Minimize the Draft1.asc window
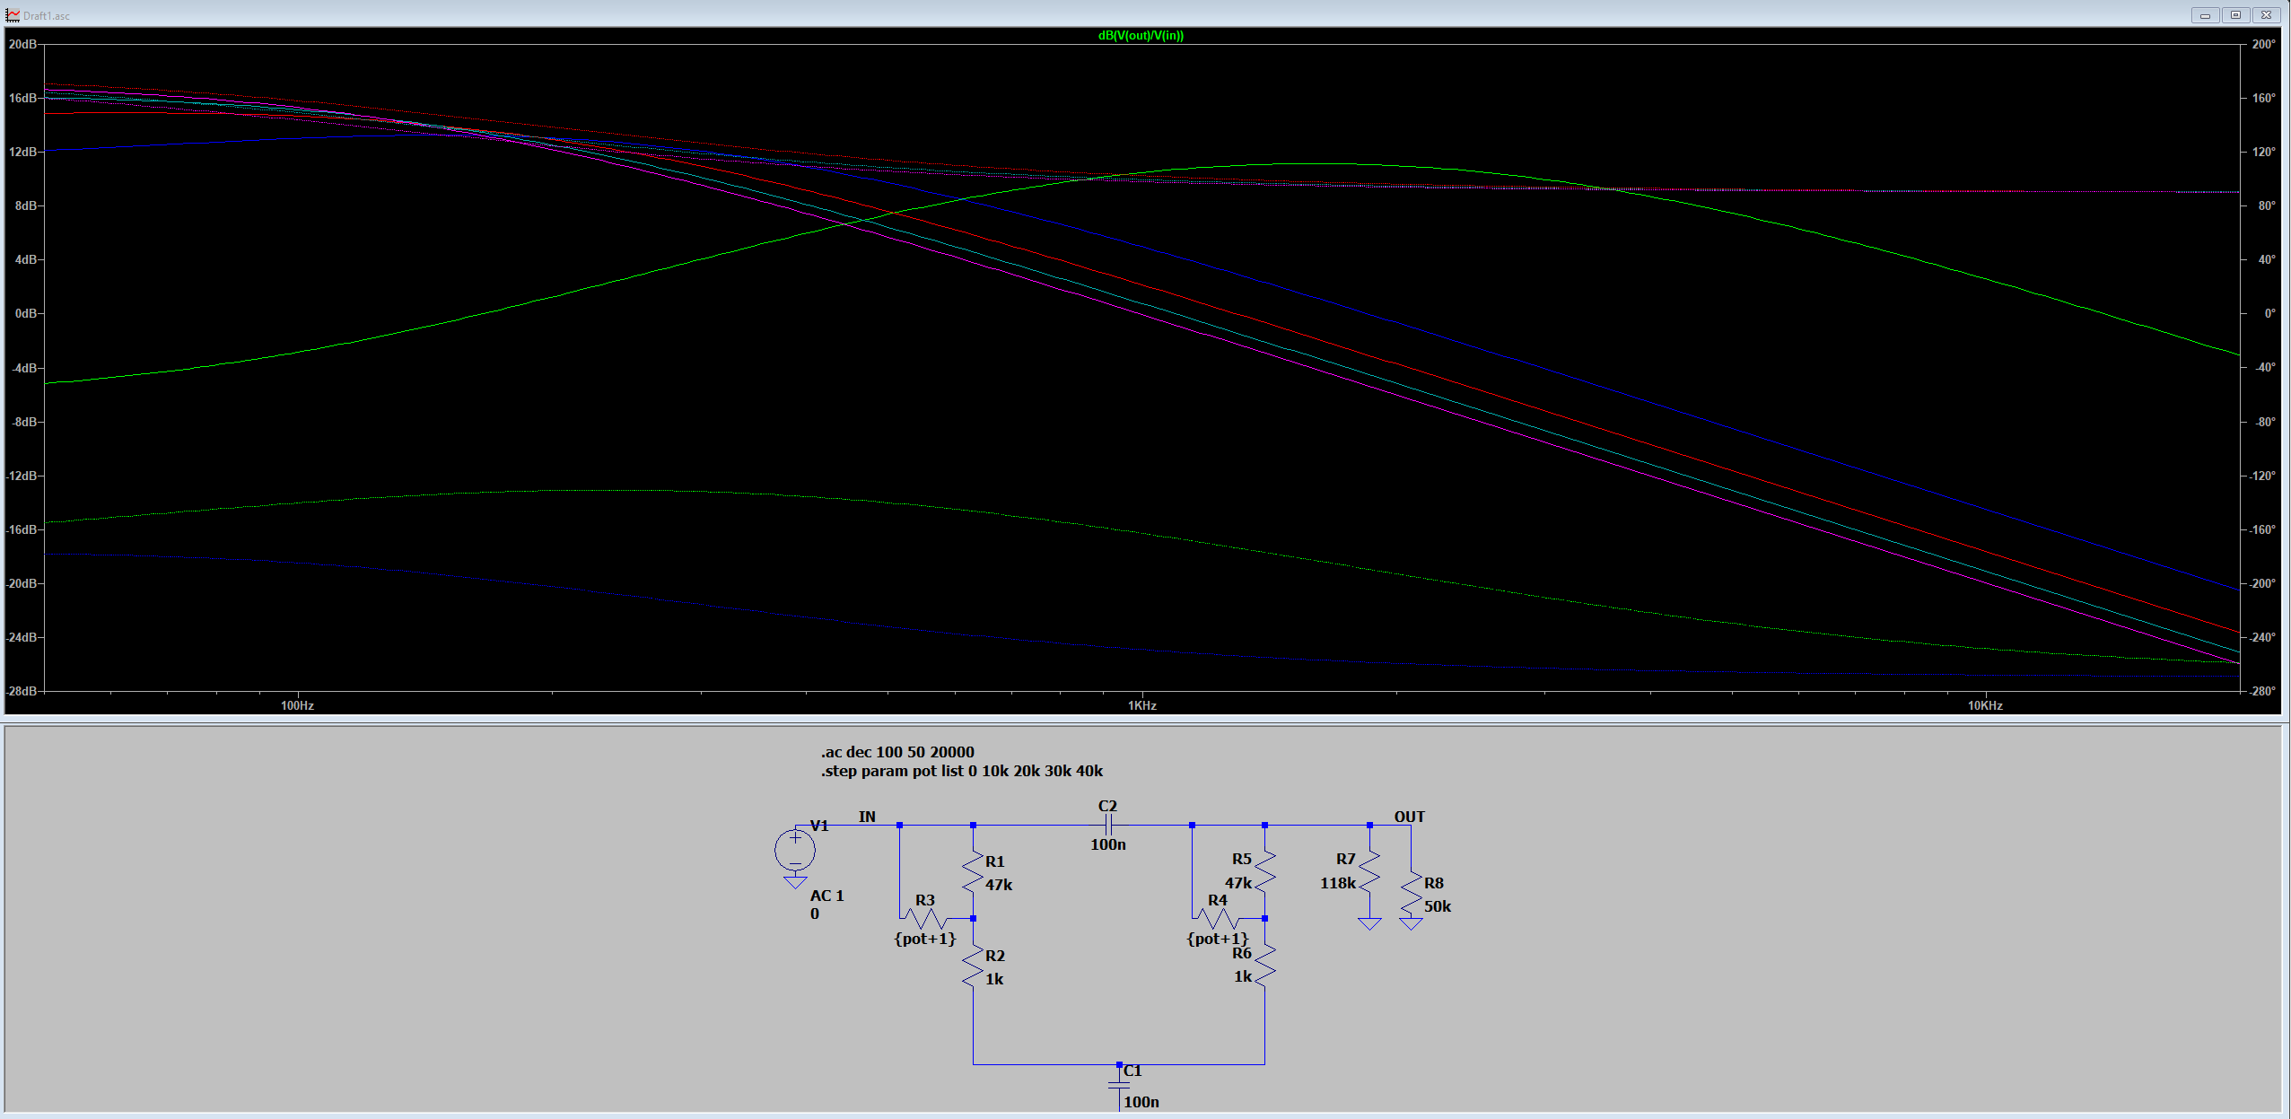Image resolution: width=2291 pixels, height=1119 pixels. [x=2205, y=15]
